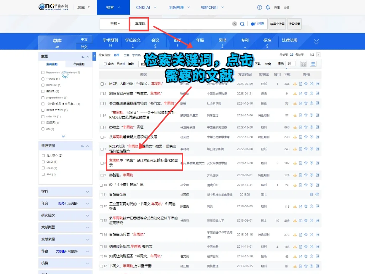Switch results to detailed list view icon

(x=313, y=64)
